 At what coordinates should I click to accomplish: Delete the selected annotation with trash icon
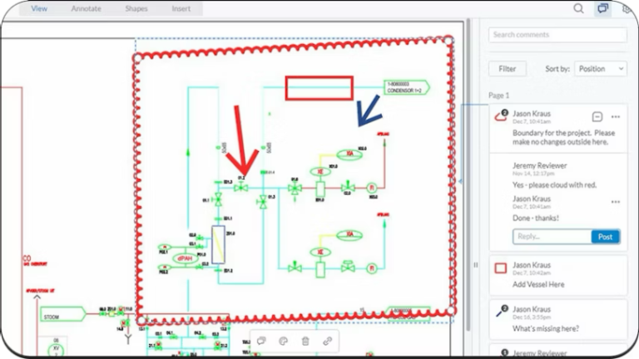(x=305, y=341)
